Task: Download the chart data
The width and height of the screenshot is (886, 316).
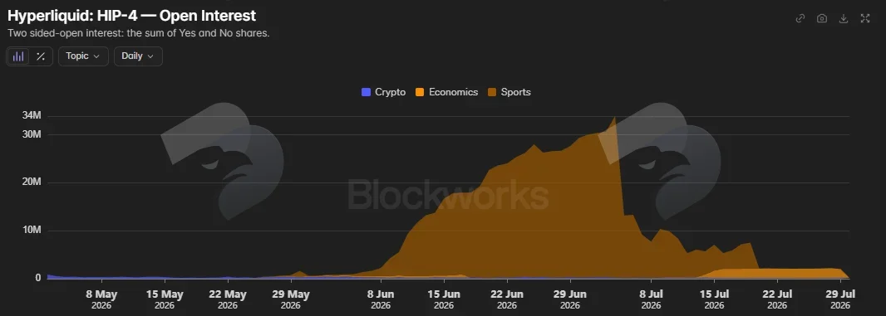Action: [x=843, y=18]
